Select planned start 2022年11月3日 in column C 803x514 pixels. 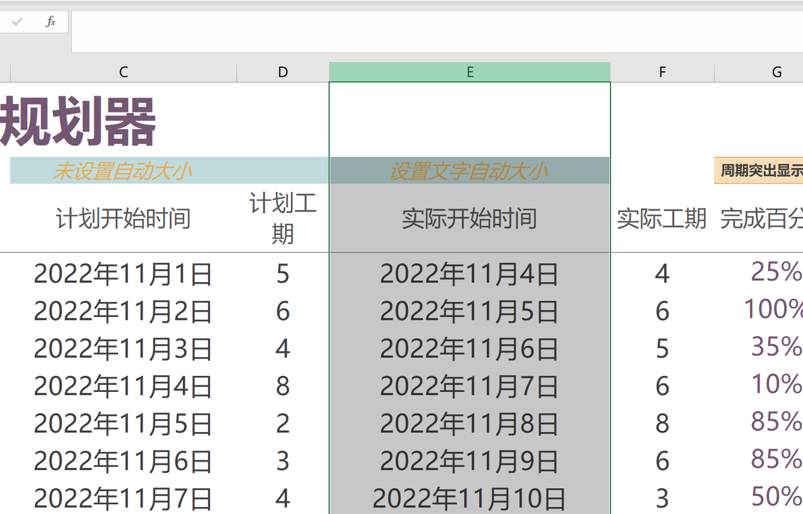(123, 349)
